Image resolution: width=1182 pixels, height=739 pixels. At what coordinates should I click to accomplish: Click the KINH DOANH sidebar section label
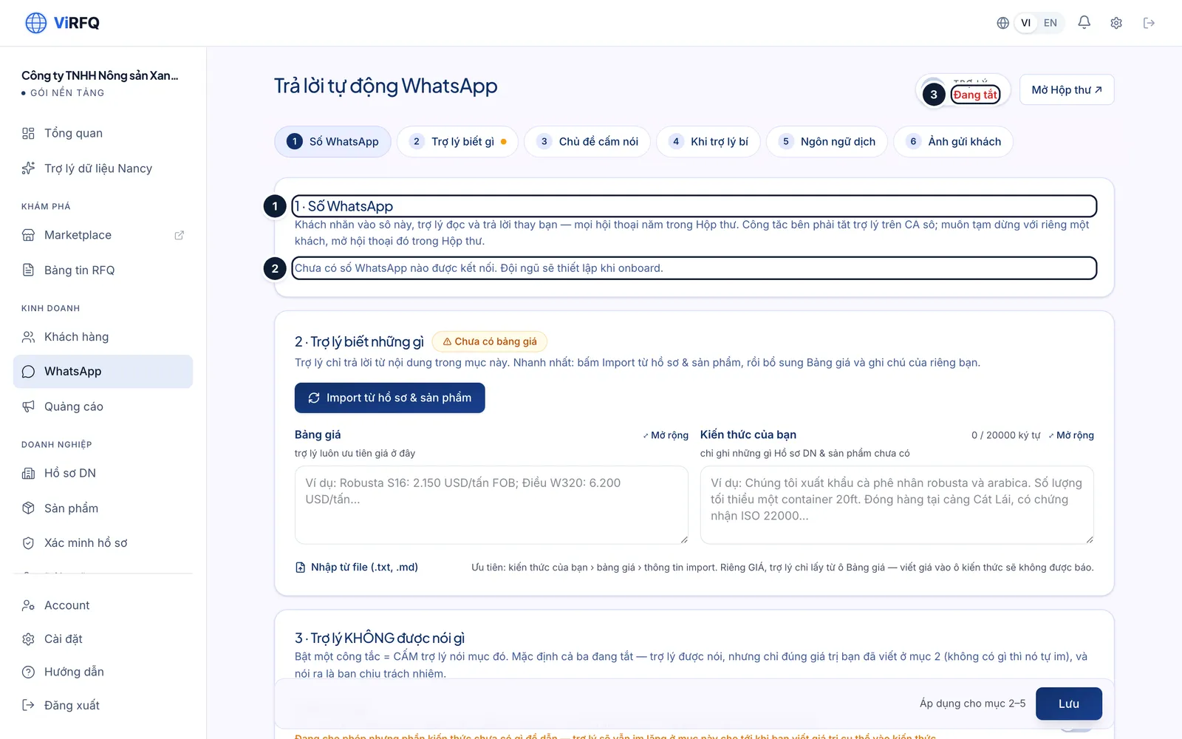click(x=50, y=308)
